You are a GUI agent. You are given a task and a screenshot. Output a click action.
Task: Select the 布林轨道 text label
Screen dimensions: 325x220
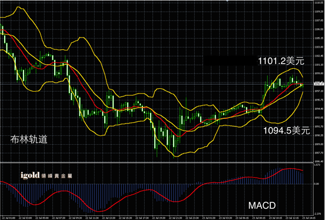tap(29, 139)
